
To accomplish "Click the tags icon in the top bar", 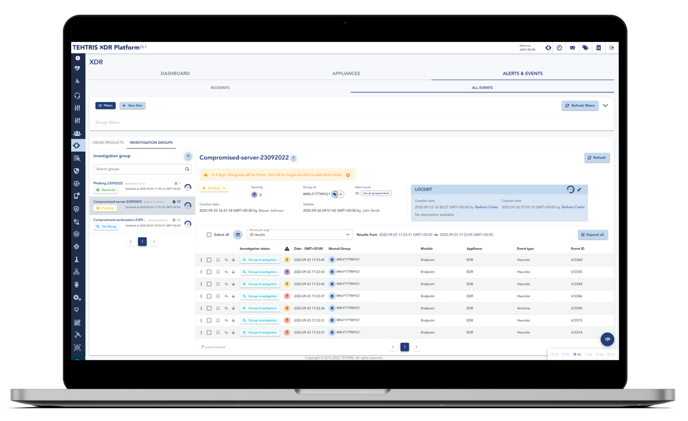I will click(x=585, y=48).
